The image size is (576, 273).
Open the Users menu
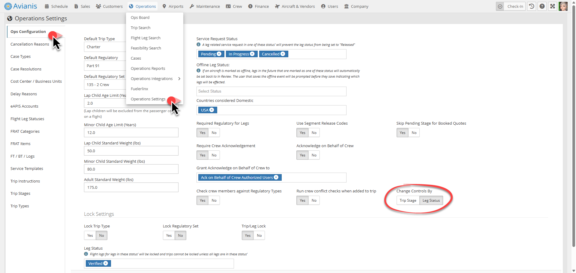point(329,6)
